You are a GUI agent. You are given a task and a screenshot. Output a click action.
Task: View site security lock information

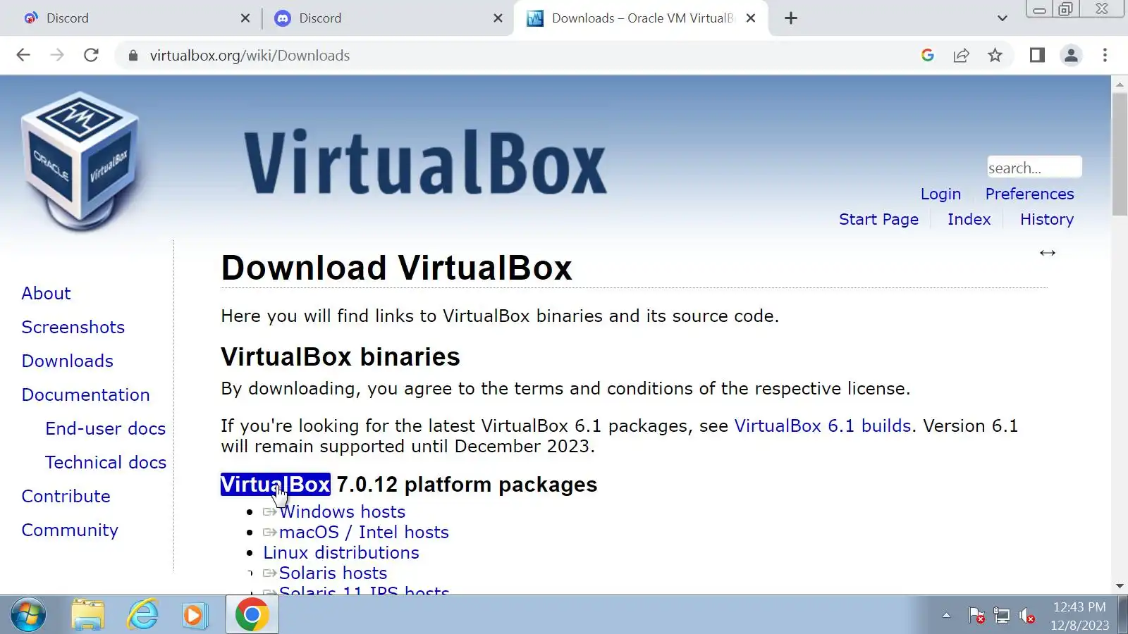(133, 55)
